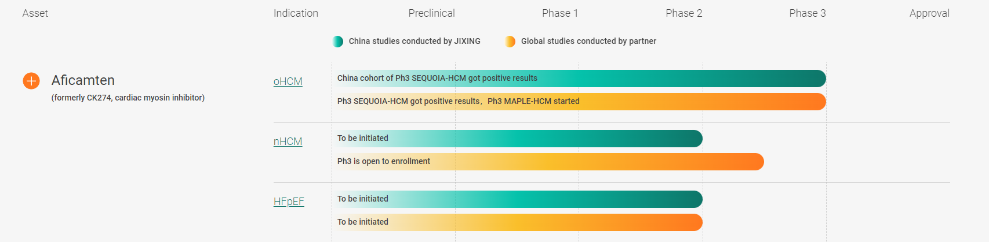
Task: Expand the Aficamten asset plus icon
Action: [x=31, y=81]
